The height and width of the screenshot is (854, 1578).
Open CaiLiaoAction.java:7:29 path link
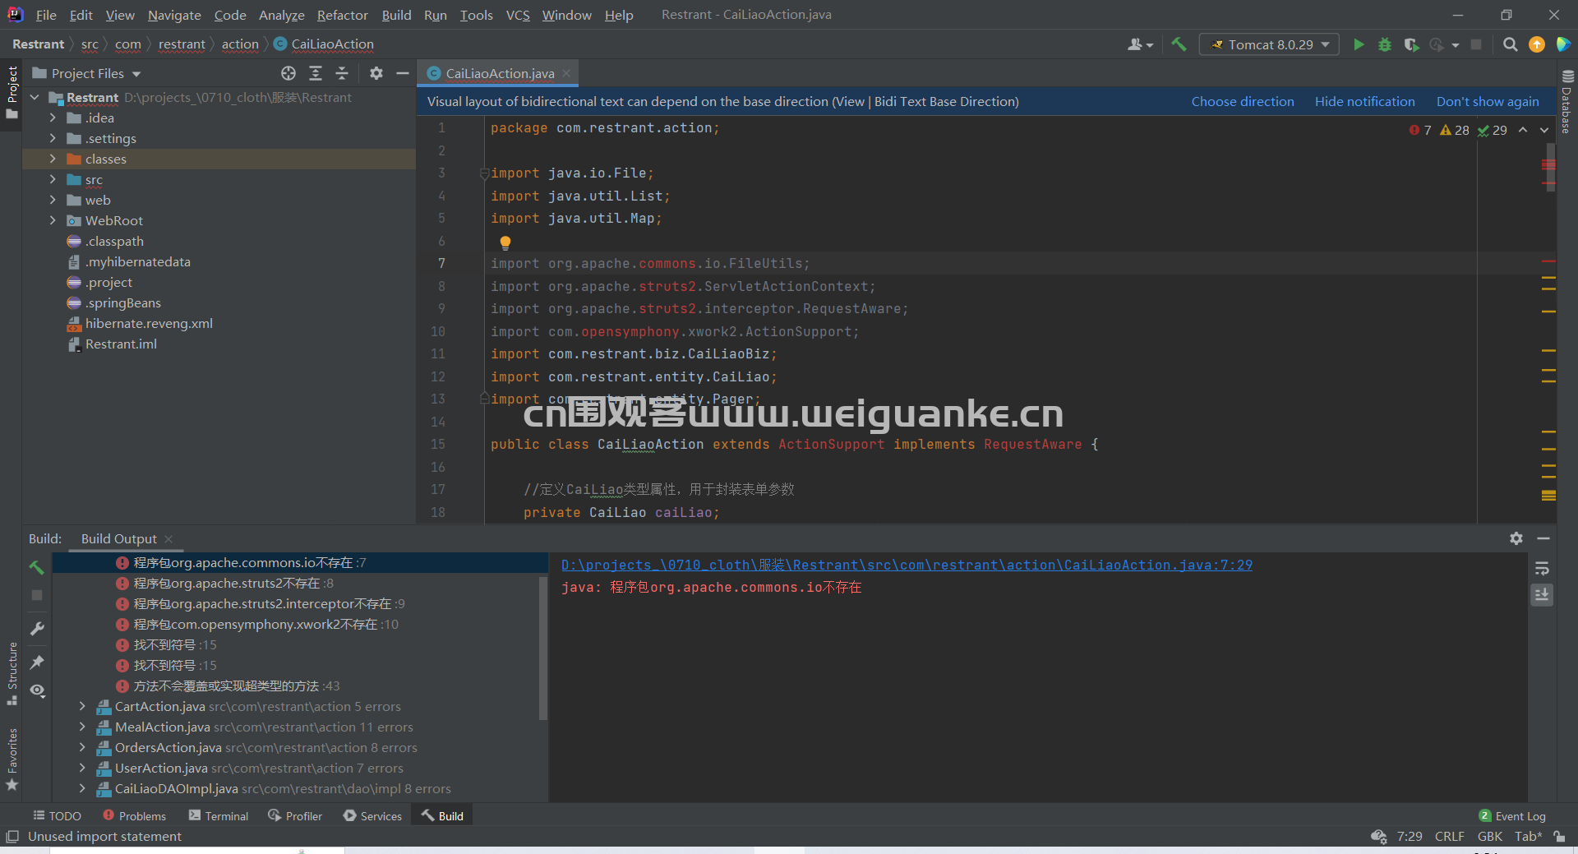point(907,565)
